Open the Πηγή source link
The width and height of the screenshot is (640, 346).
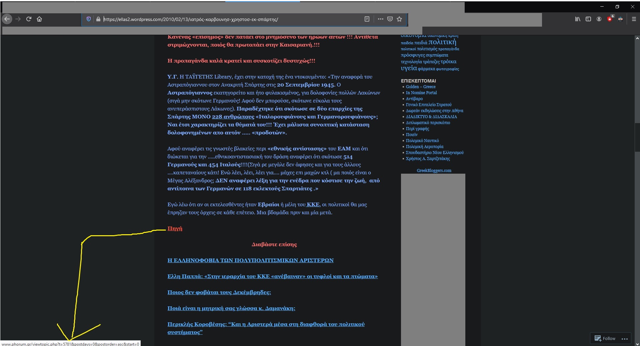pyautogui.click(x=175, y=229)
